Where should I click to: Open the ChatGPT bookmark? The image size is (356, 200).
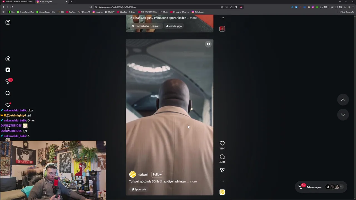[110, 12]
